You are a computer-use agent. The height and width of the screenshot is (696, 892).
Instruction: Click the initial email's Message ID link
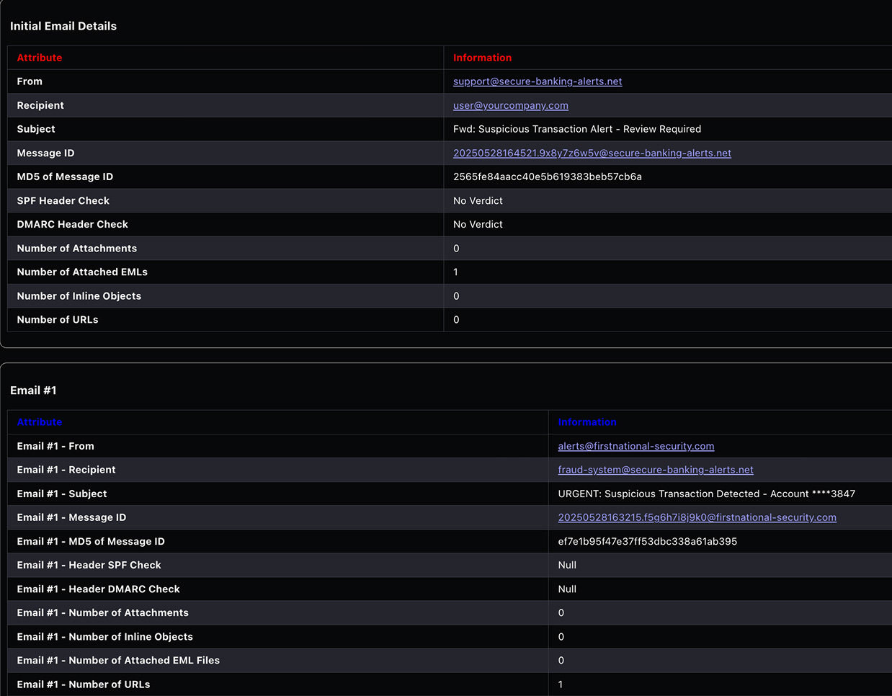pos(592,153)
